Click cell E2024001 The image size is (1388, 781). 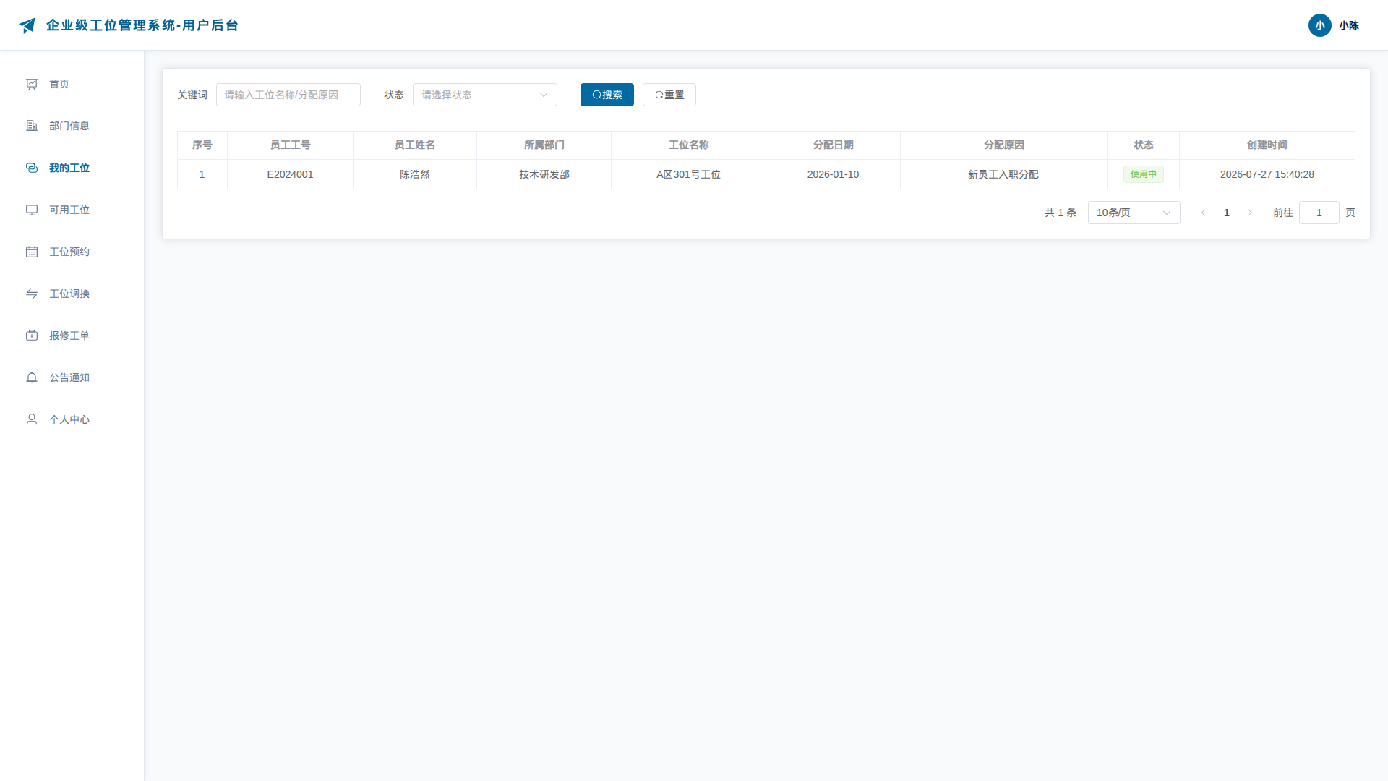(290, 174)
